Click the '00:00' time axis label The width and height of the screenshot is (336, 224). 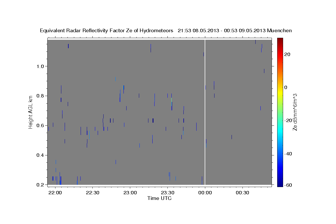[205, 193]
